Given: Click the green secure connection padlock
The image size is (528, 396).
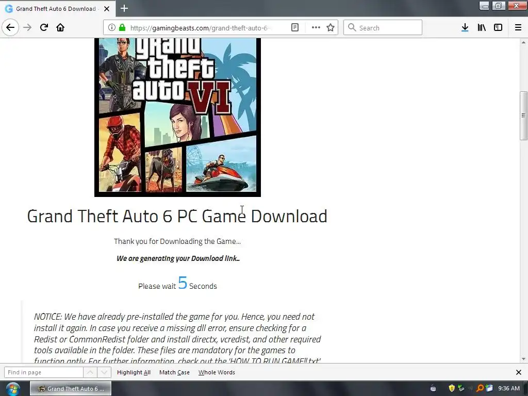Looking at the screenshot, I should [122, 28].
